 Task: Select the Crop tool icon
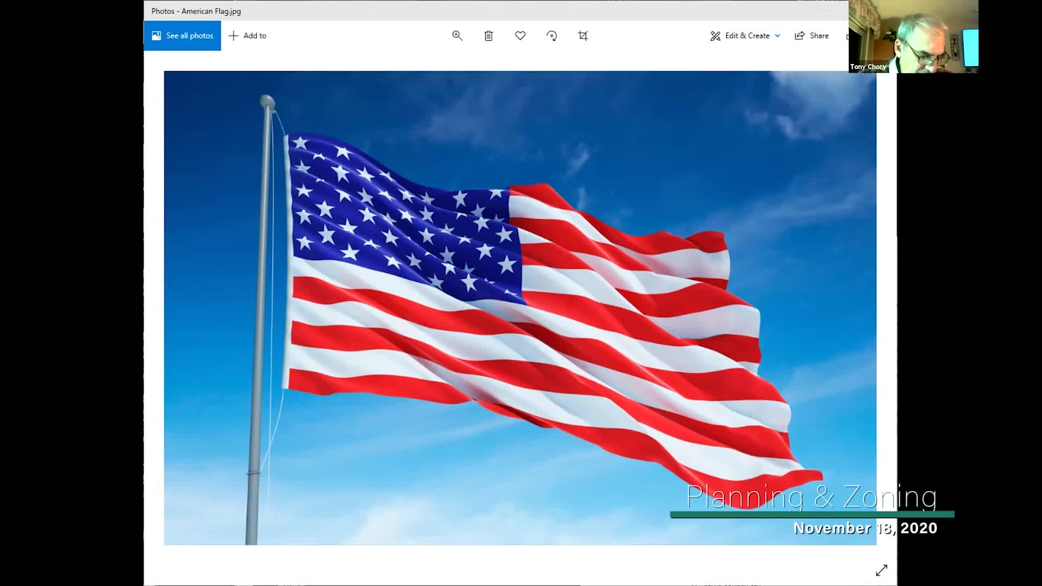click(583, 36)
